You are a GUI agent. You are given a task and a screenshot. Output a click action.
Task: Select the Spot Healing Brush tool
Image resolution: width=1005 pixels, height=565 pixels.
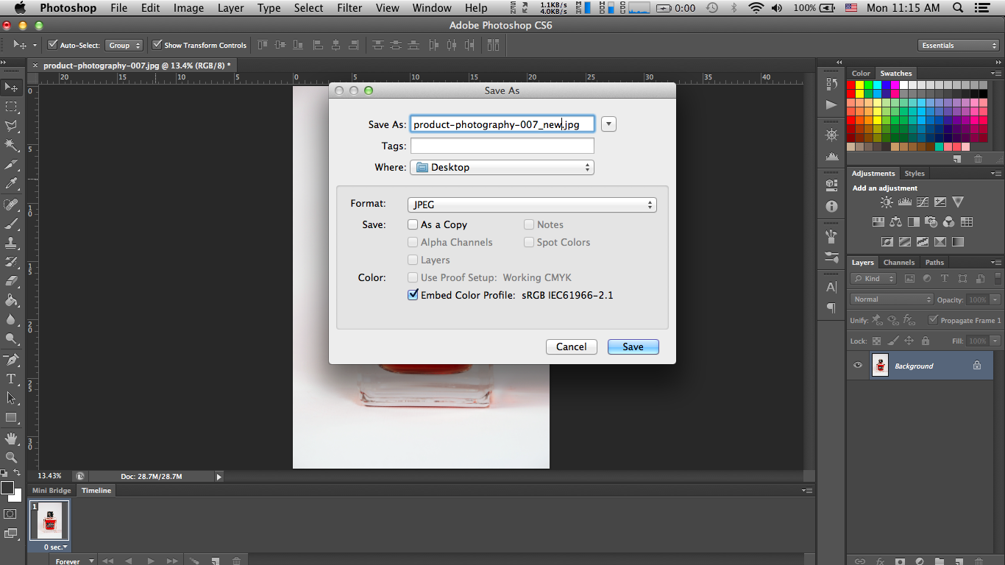coord(11,204)
